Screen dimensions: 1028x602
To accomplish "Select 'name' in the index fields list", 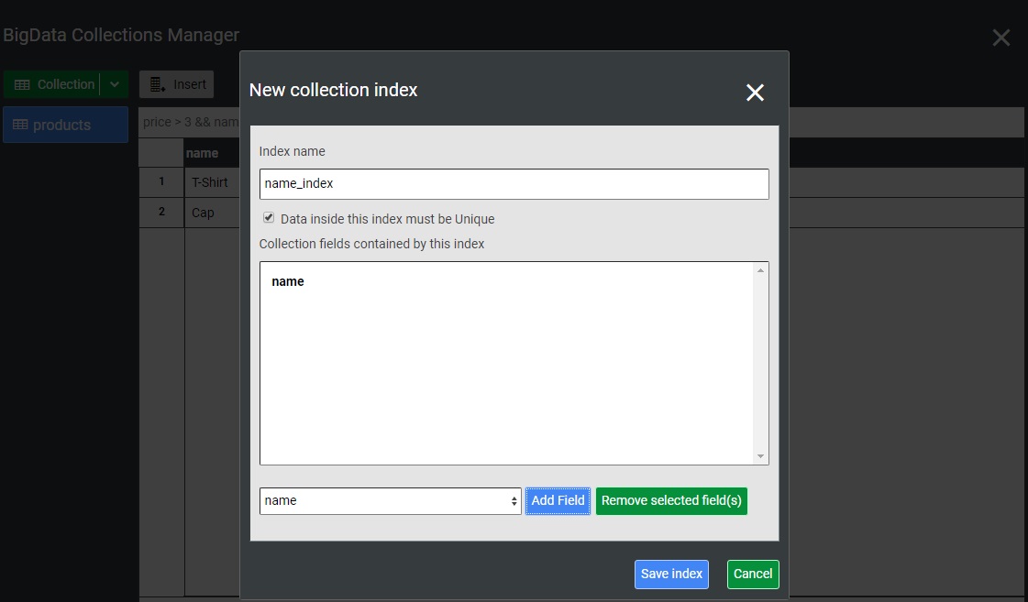I will pos(288,281).
